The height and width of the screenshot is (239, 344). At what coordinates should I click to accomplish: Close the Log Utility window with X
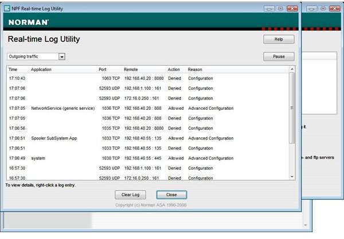click(x=292, y=9)
